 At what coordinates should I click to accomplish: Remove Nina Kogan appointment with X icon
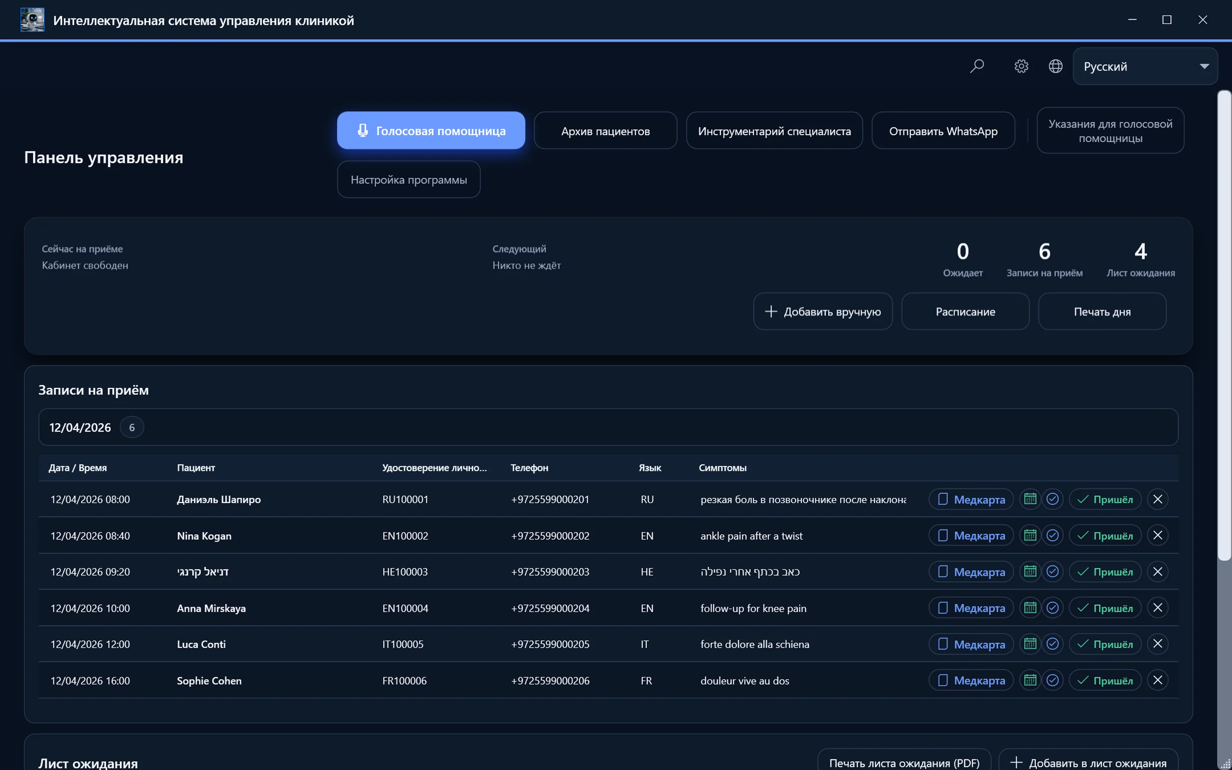(1157, 535)
